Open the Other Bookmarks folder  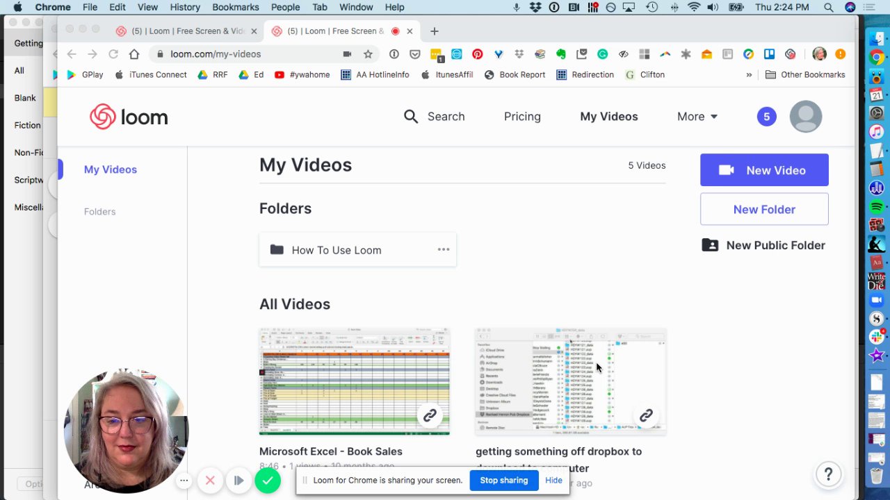805,75
